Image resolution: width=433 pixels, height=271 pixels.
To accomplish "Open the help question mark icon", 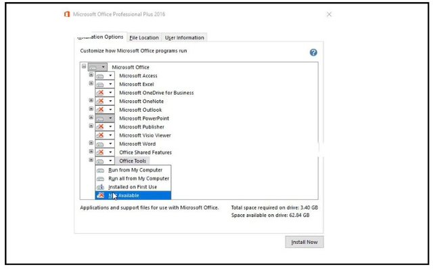I will pos(313,52).
